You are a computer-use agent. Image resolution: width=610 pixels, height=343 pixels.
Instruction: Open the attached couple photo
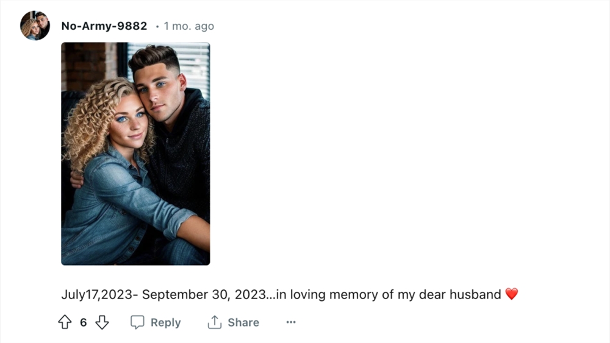[135, 154]
